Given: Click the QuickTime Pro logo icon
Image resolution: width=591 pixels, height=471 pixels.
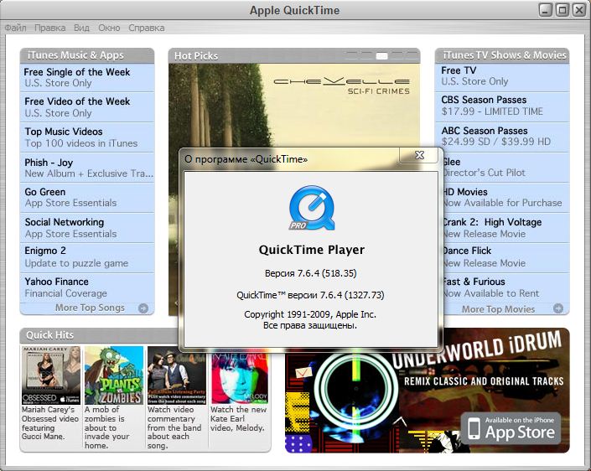Looking at the screenshot, I should (312, 208).
